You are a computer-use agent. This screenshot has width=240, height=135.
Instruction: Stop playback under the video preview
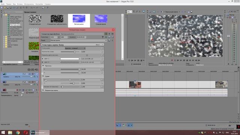coord(187,60)
